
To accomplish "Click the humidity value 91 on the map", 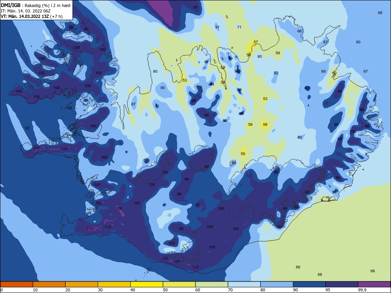I will point(157,106).
